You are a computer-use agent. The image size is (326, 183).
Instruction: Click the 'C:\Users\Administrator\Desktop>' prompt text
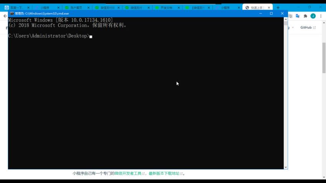(49, 36)
